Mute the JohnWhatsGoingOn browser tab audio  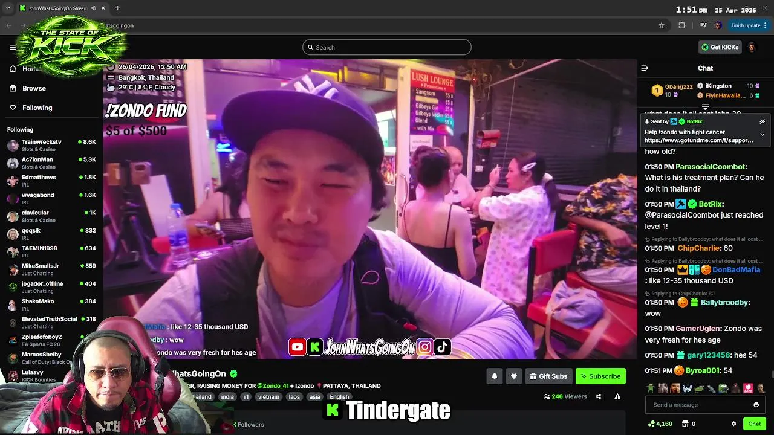click(x=93, y=8)
